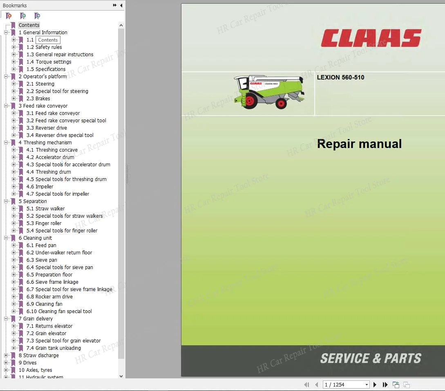Select the top Contents bookmark
Viewport: 445px width, 391px height.
[x=29, y=25]
